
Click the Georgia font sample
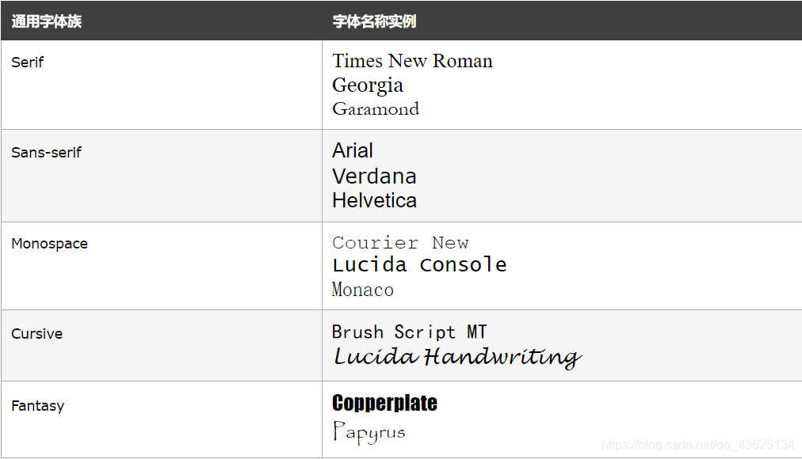click(368, 85)
